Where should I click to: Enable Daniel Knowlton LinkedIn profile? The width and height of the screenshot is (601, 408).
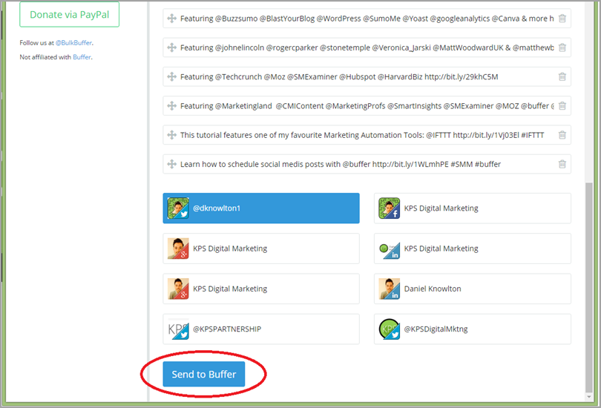[x=472, y=289]
